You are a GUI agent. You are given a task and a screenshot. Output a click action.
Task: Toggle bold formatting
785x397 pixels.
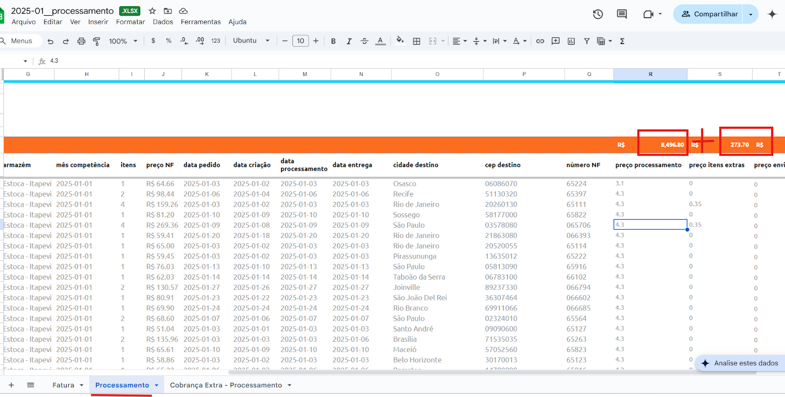[x=333, y=41]
